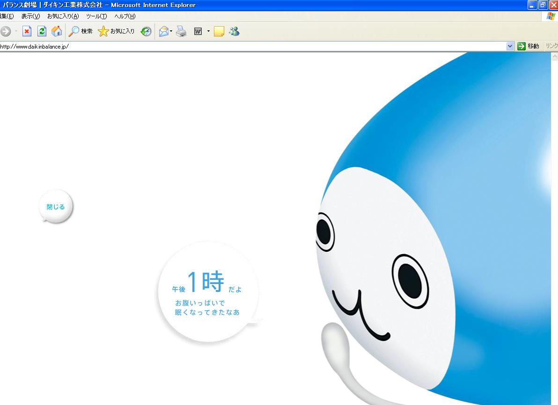Open the Search (検索) magnifier button
Viewport: 558px width, 405px height.
tap(81, 31)
